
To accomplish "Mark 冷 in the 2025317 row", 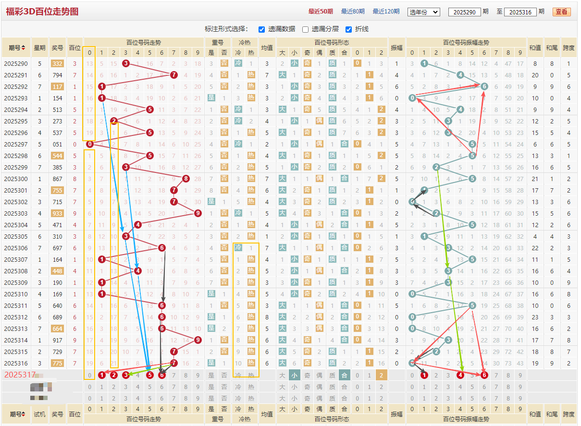I will coord(238,375).
